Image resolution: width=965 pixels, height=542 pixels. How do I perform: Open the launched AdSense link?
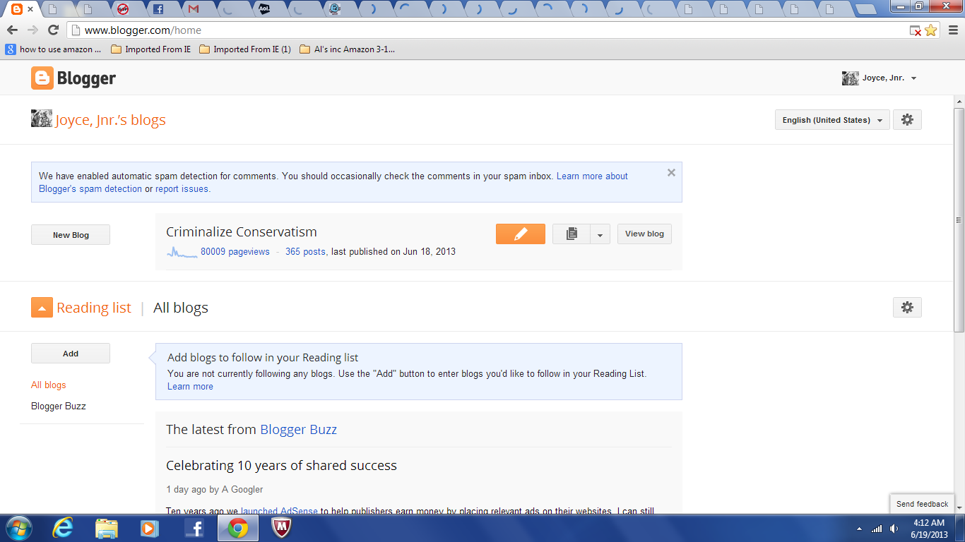(280, 510)
